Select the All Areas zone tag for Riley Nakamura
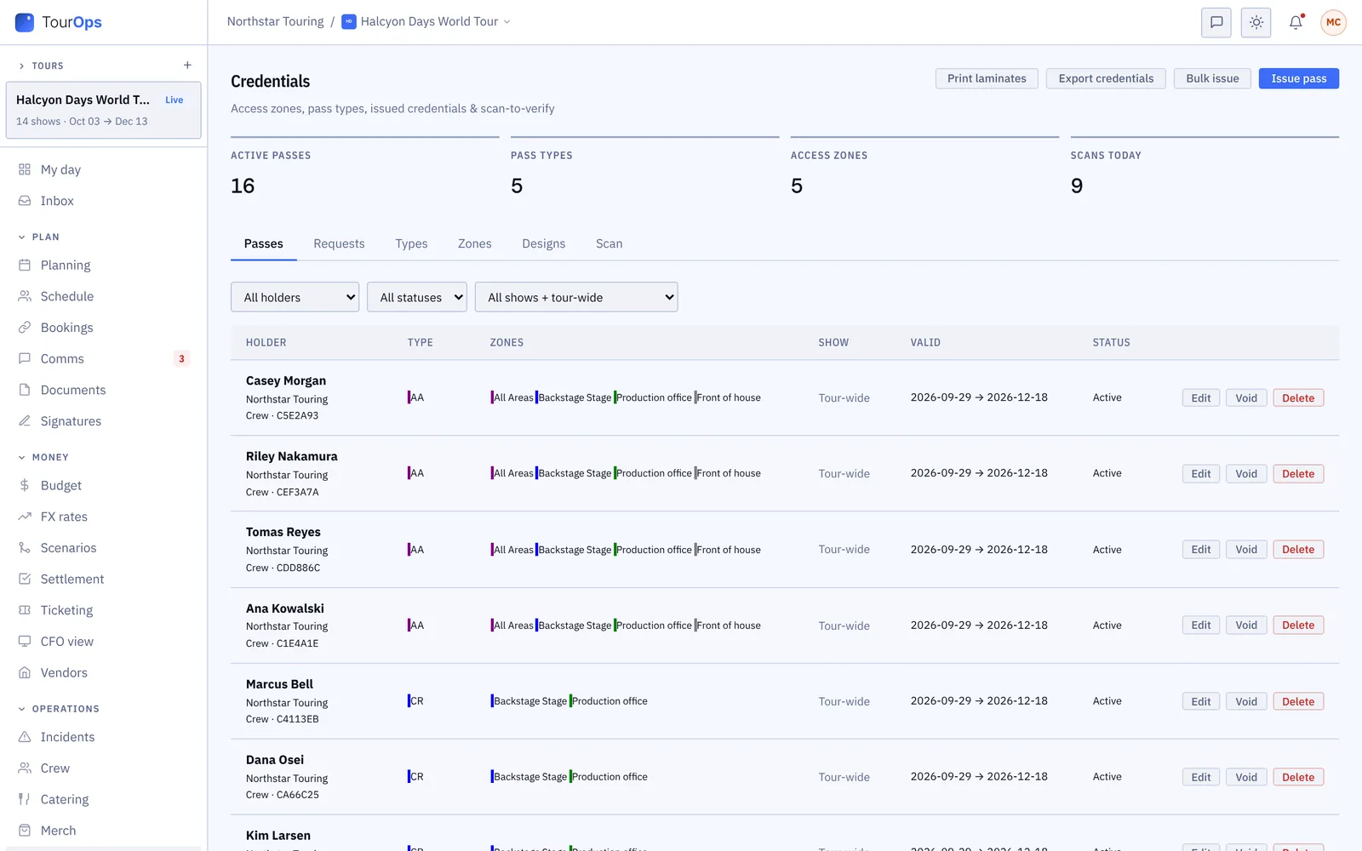This screenshot has width=1362, height=851. (512, 473)
